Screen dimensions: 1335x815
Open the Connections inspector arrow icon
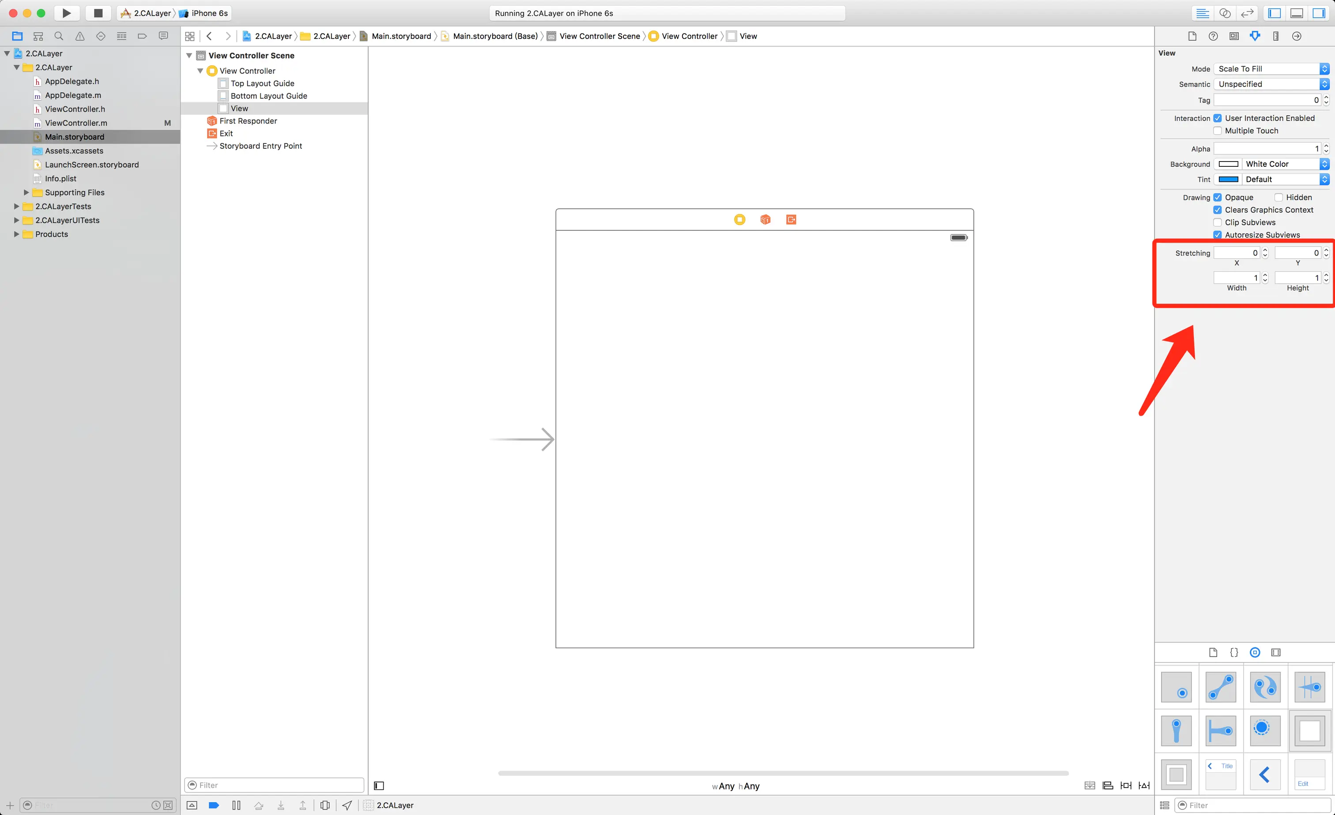coord(1297,36)
